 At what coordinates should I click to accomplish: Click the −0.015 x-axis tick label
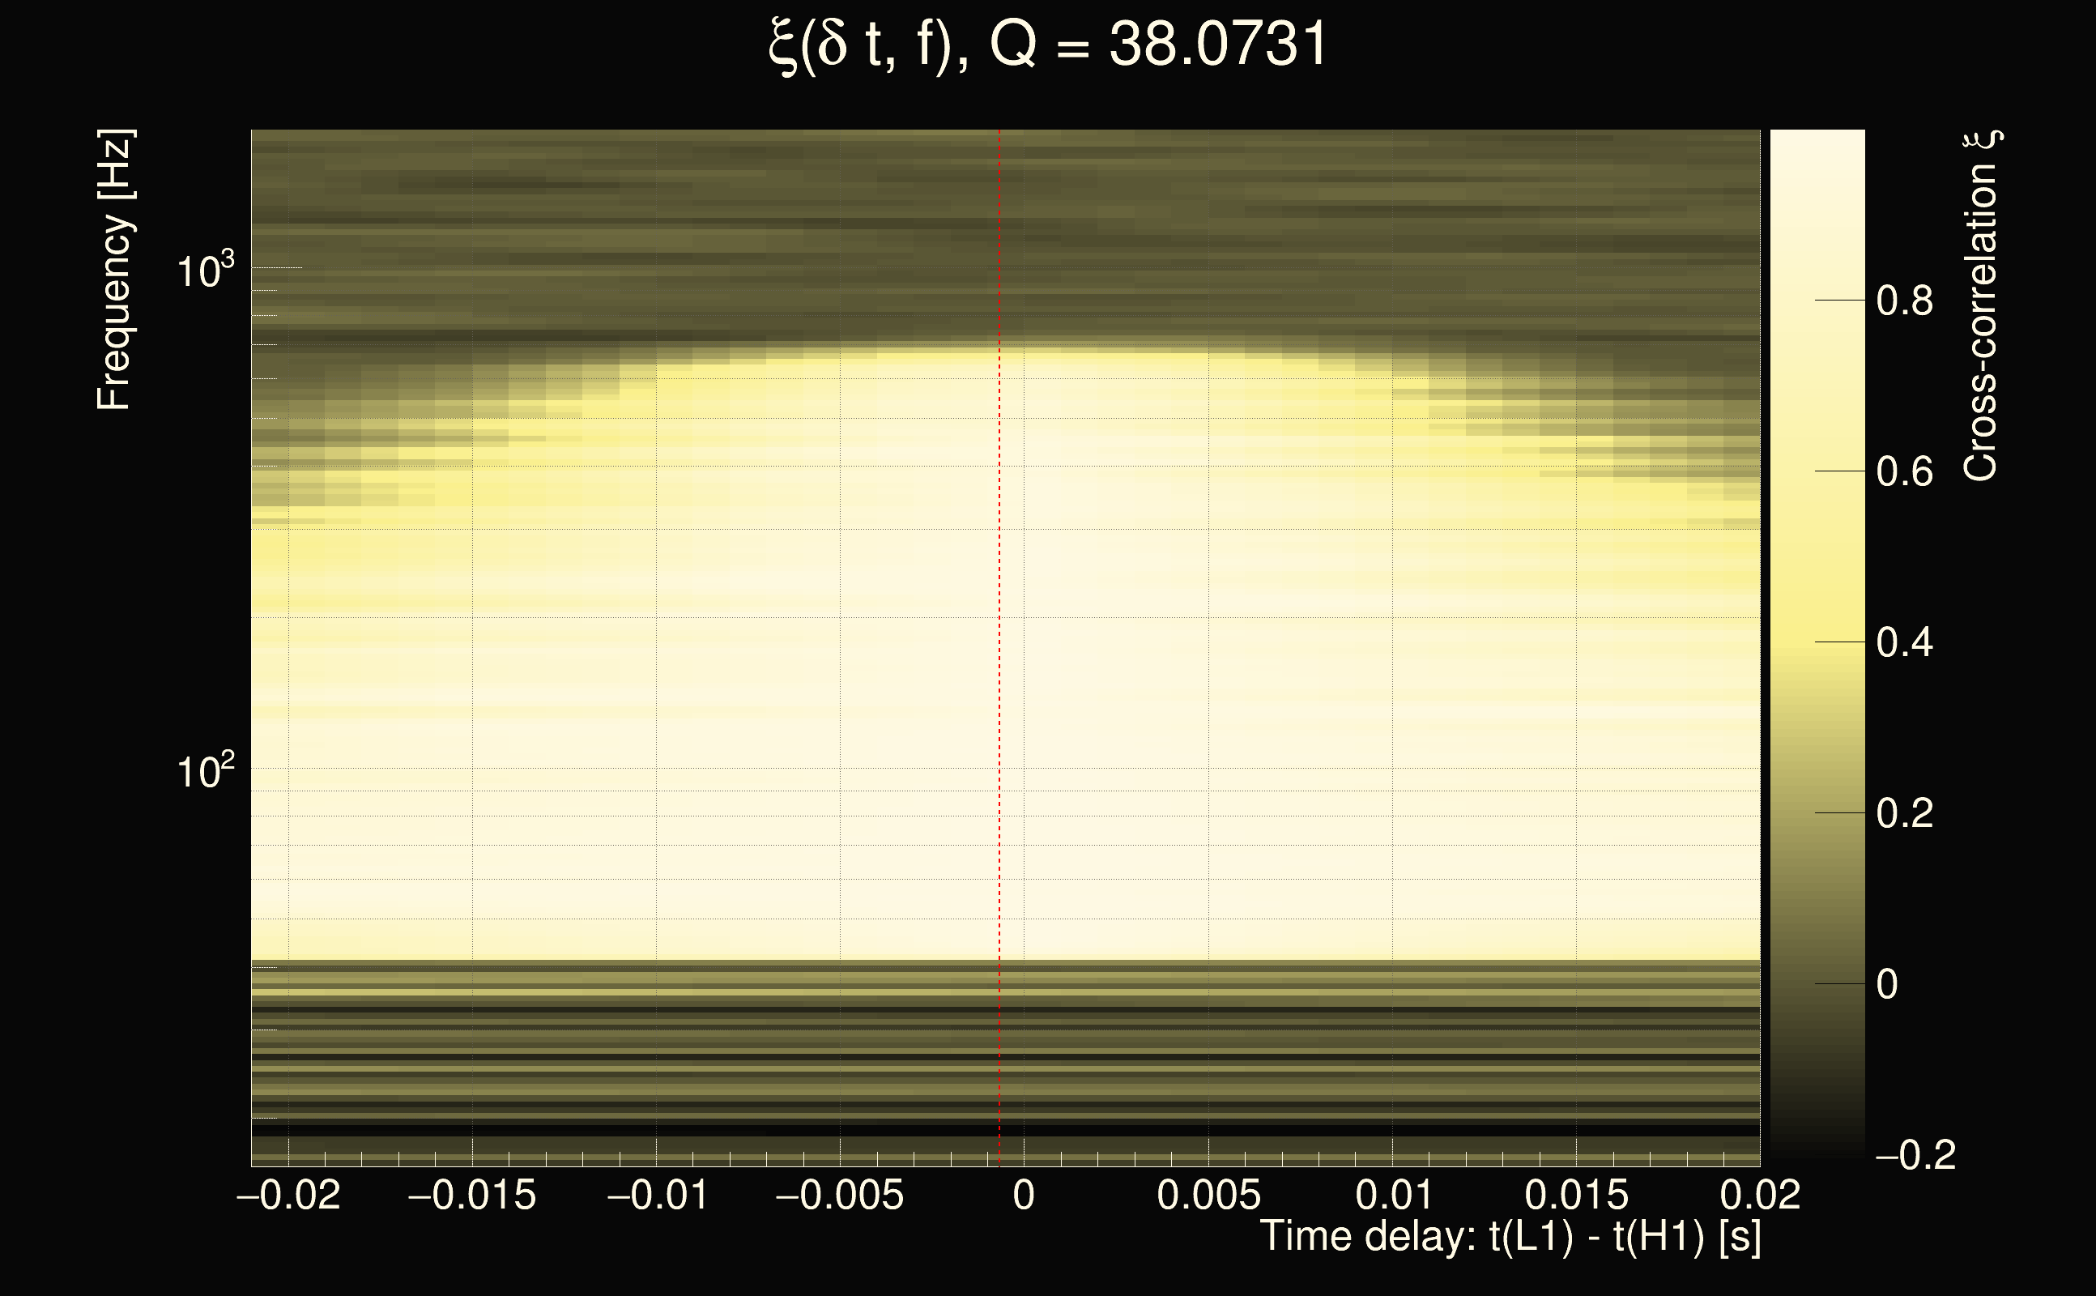(472, 1195)
